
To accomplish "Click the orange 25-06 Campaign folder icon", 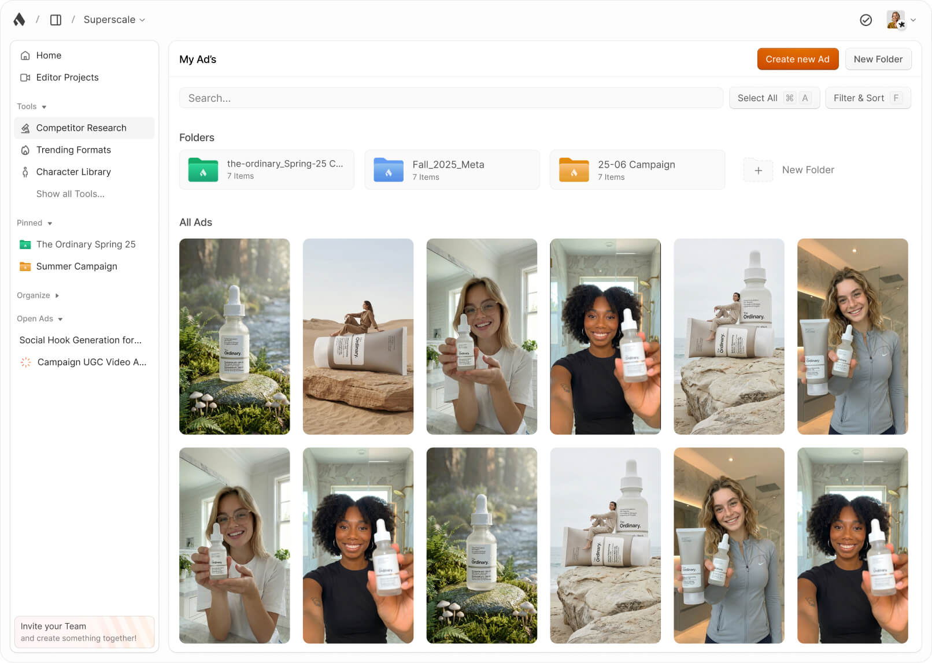I will pyautogui.click(x=574, y=169).
